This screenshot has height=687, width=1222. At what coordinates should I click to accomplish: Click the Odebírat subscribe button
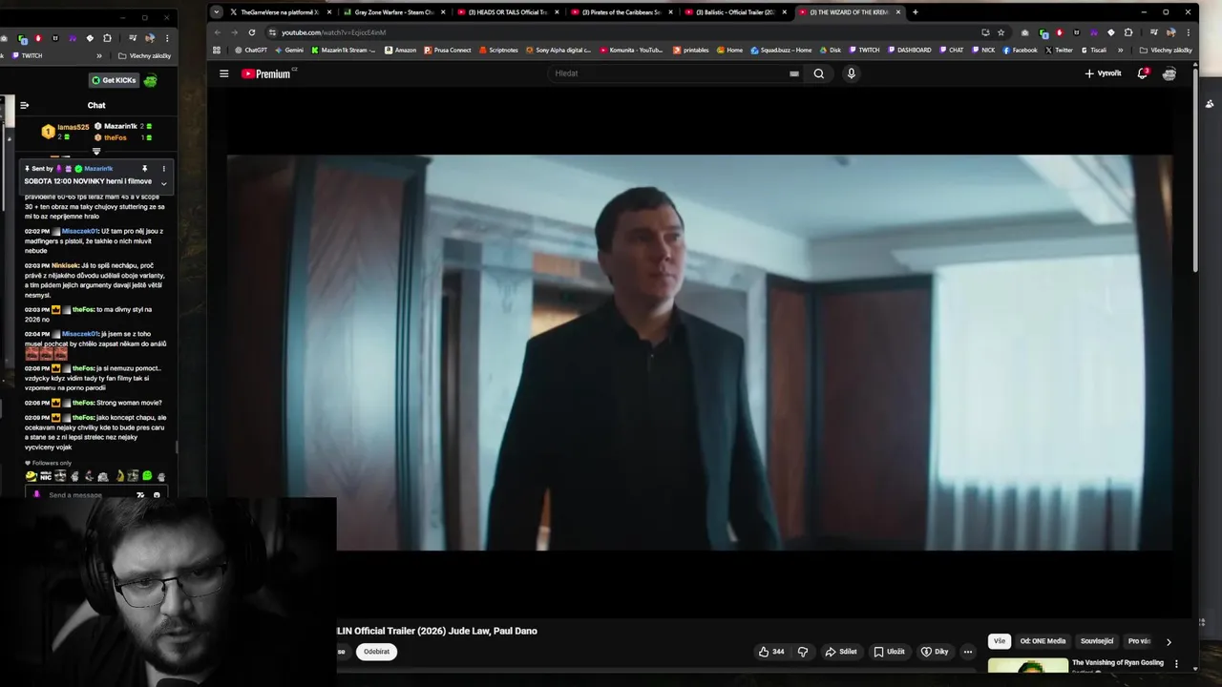[376, 652]
